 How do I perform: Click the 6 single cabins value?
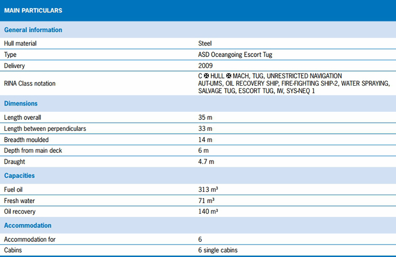(218, 250)
